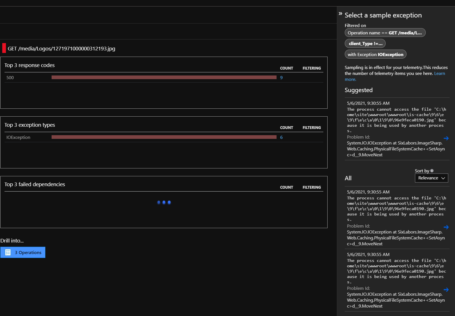
Task: Click the red count bar for 500 responses
Action: pos(164,77)
